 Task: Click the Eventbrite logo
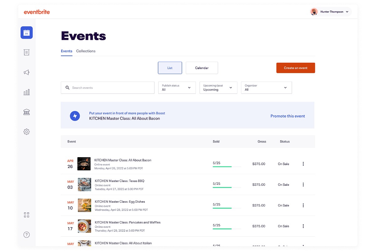tap(37, 12)
